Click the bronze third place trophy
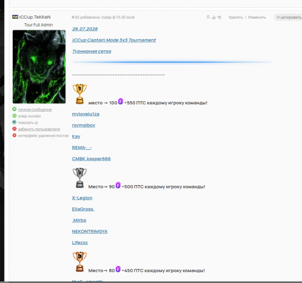Screen dimensions: 302x283 click(x=80, y=262)
